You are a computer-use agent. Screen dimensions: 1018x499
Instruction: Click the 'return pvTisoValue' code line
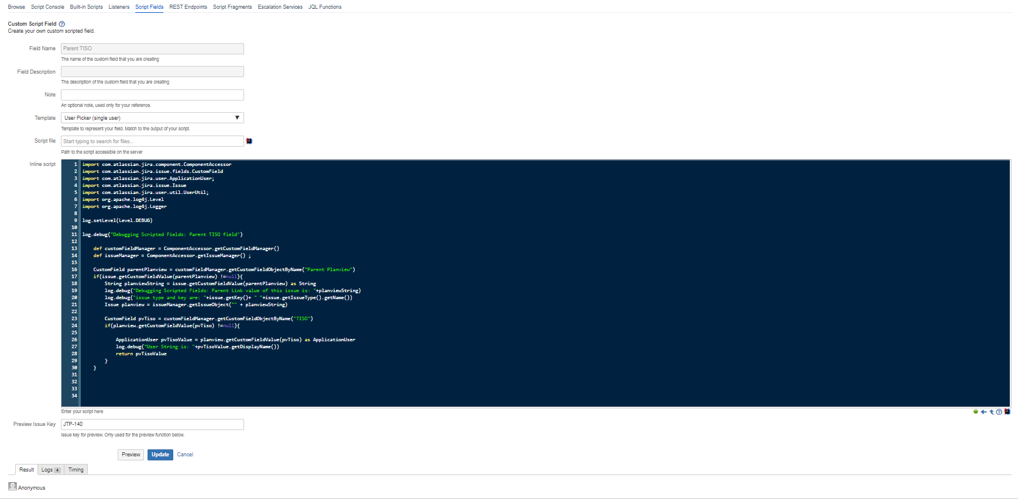(141, 354)
